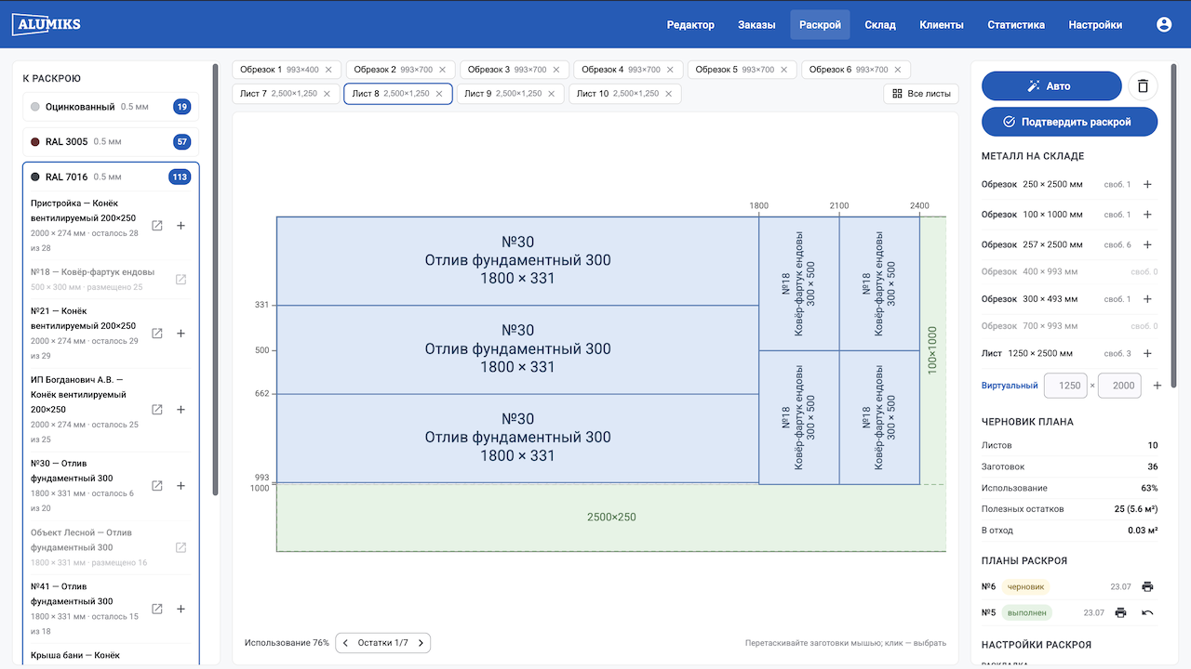Add №41 Отлив фундаментный with plus icon
Screen dimensions: 1191x669
pos(181,609)
